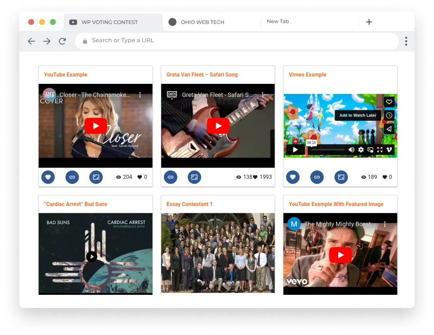Expand view icon on Vimeo Example card
The height and width of the screenshot is (335, 434).
341,177
